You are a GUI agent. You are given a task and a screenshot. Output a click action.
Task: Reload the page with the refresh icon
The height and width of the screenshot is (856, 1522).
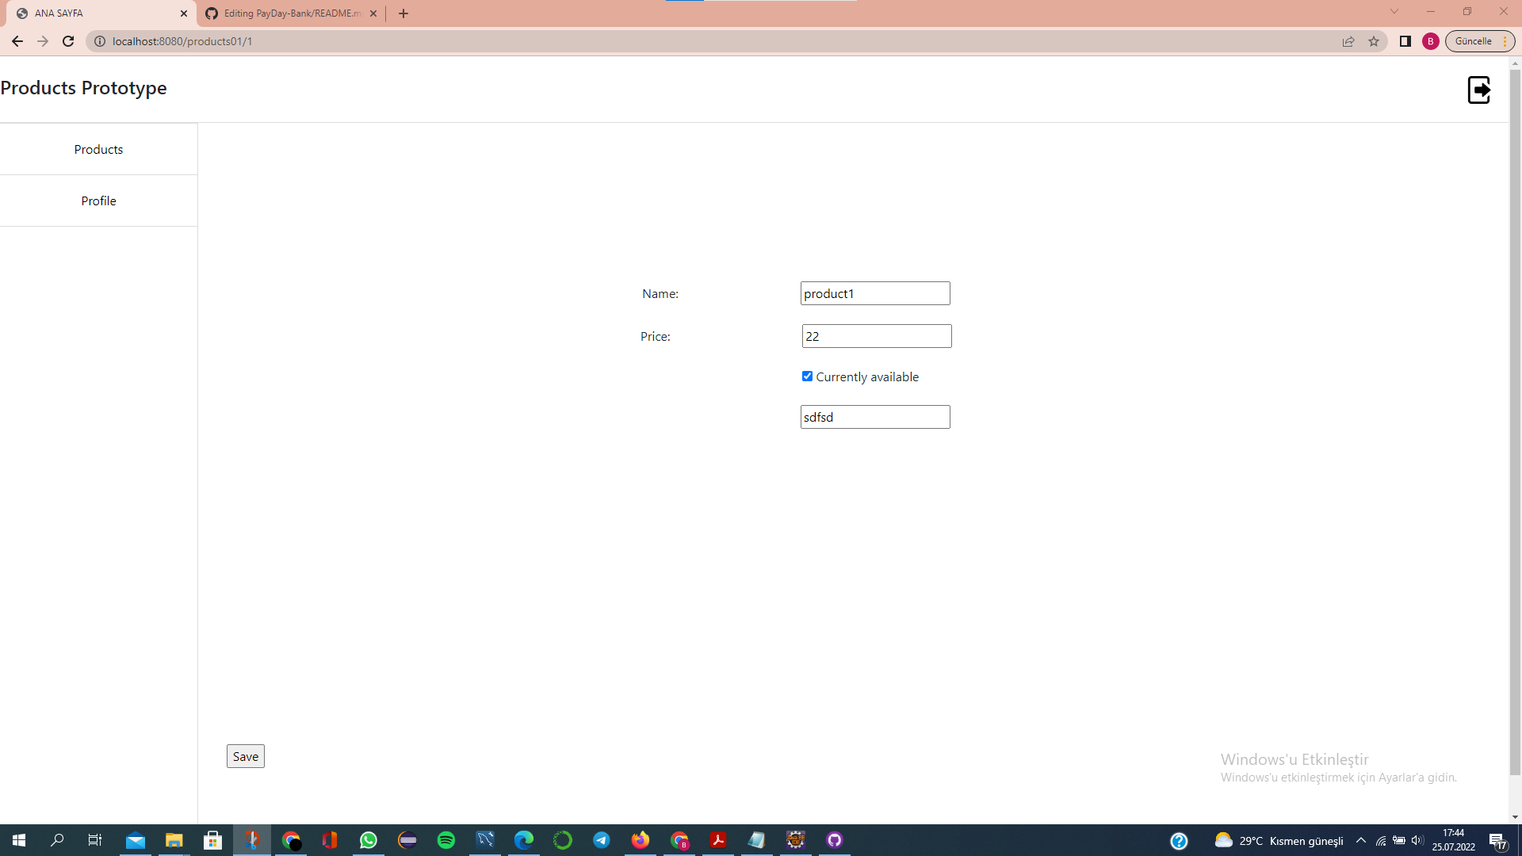coord(68,41)
